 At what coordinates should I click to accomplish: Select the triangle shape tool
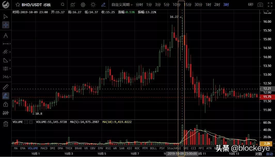point(6,60)
